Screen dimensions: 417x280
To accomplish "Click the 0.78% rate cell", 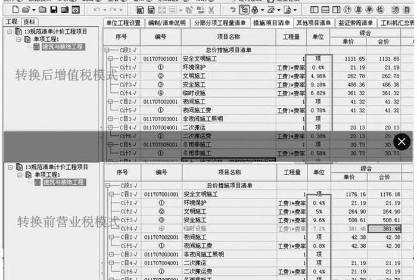I will point(318,110).
